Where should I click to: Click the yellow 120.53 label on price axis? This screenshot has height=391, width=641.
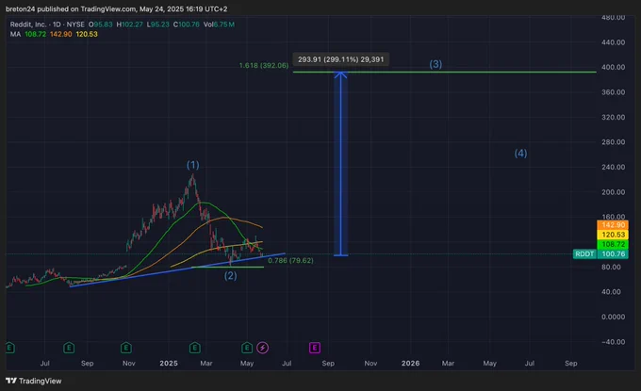click(x=613, y=235)
